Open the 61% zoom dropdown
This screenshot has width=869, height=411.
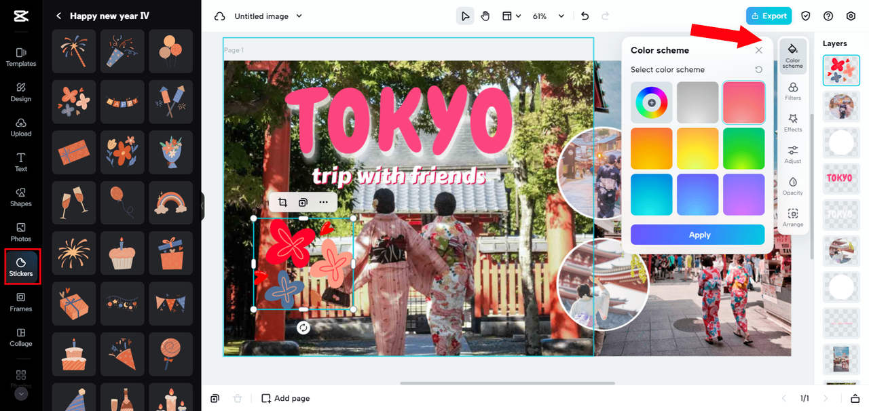(549, 16)
